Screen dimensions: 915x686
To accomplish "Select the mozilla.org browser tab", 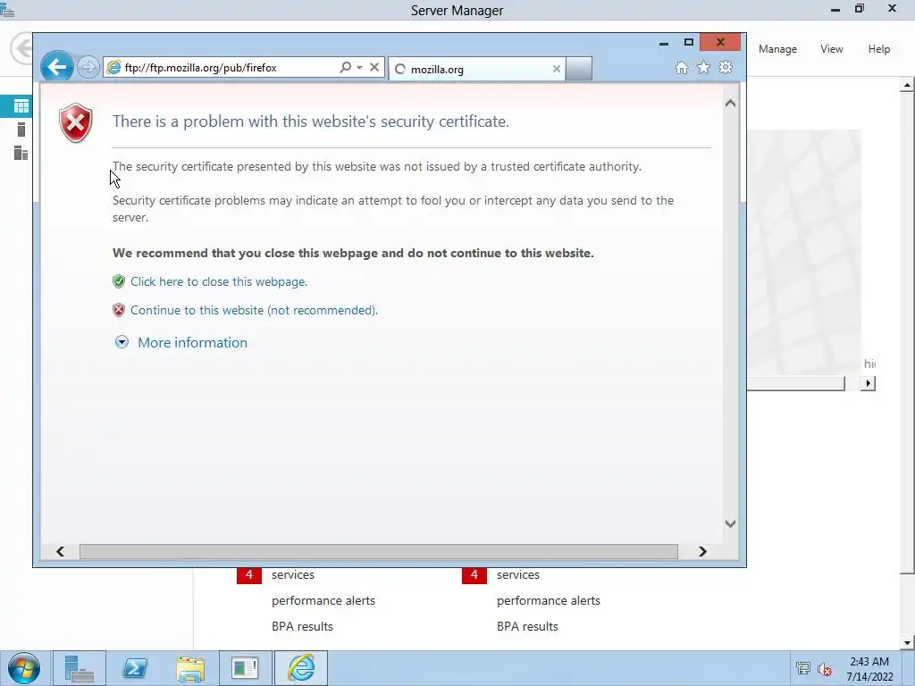I will coord(477,69).
